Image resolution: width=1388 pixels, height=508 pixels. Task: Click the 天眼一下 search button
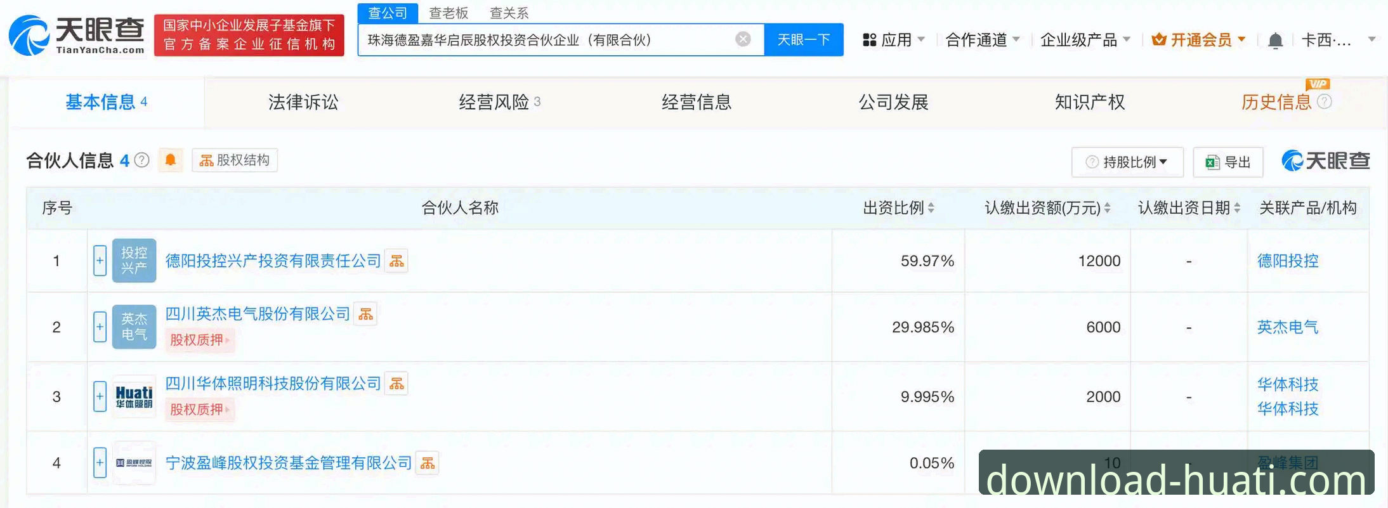tap(804, 40)
